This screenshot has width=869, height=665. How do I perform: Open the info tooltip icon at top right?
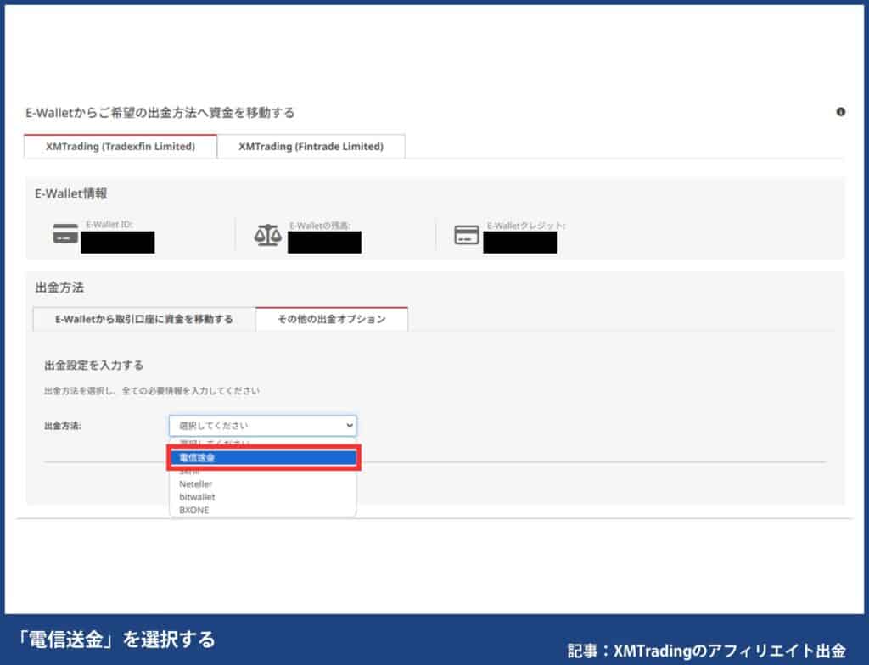click(x=840, y=111)
